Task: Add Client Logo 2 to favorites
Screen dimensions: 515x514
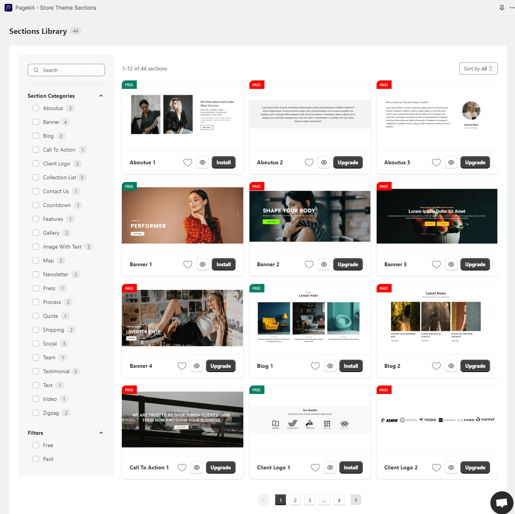Action: (436, 467)
